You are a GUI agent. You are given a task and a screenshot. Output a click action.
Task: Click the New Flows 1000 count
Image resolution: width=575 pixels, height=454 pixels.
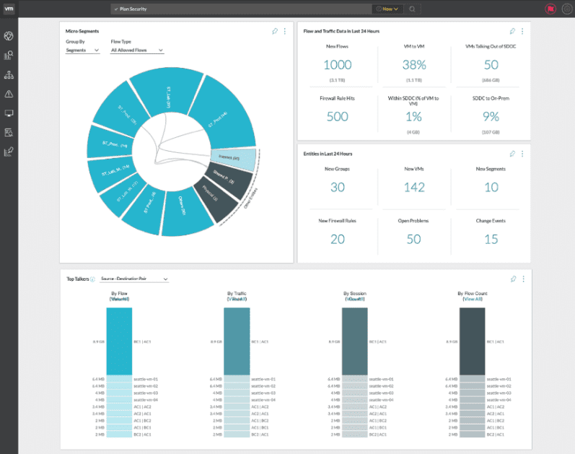[x=338, y=65]
